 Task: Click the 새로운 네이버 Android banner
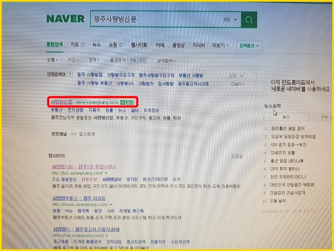300,86
